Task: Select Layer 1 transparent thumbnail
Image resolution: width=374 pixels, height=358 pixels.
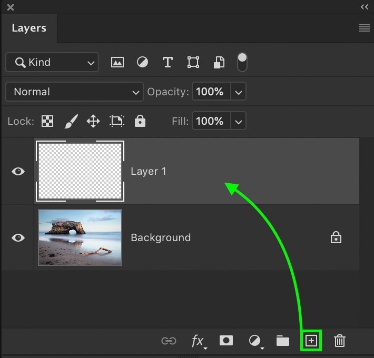Action: pyautogui.click(x=80, y=171)
